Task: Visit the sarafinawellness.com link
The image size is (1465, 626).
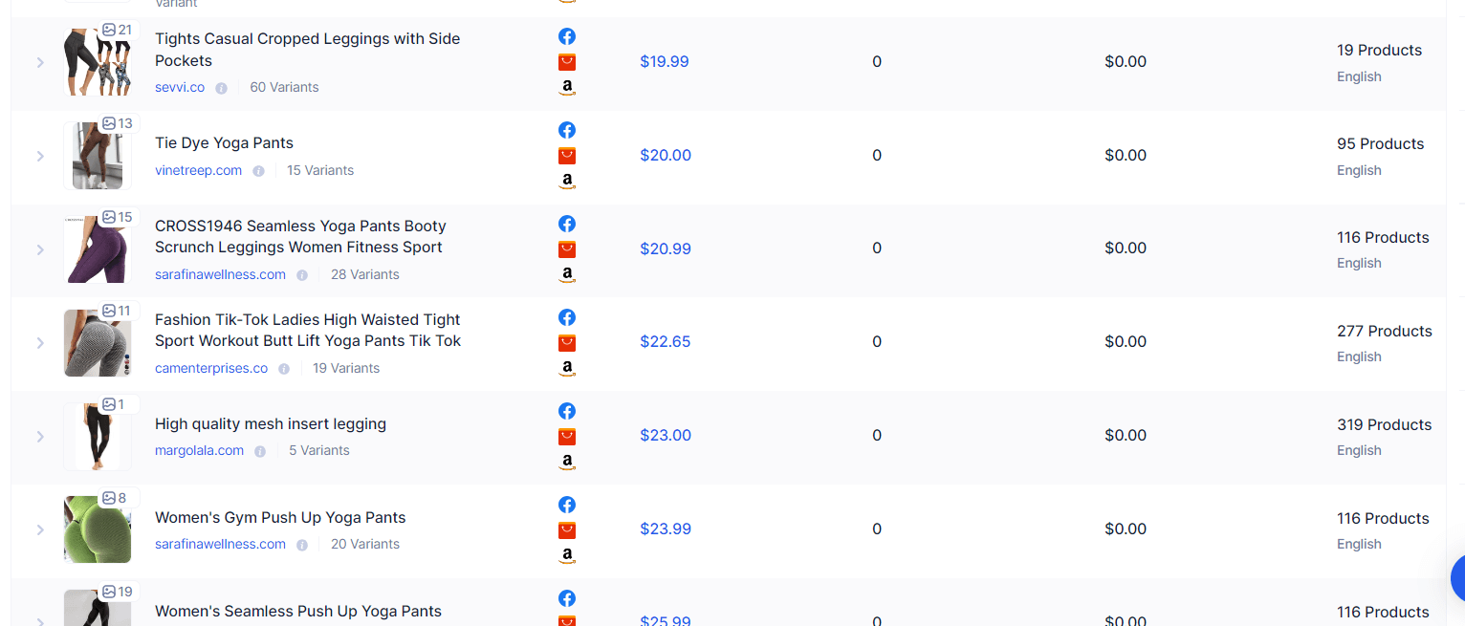Action: [219, 274]
